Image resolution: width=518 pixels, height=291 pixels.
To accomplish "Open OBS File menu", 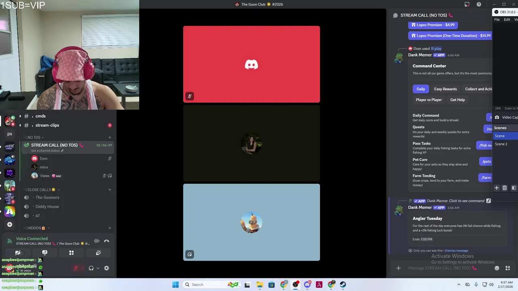I will pyautogui.click(x=497, y=20).
